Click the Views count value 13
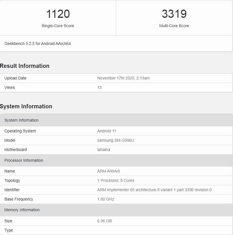 [99, 87]
